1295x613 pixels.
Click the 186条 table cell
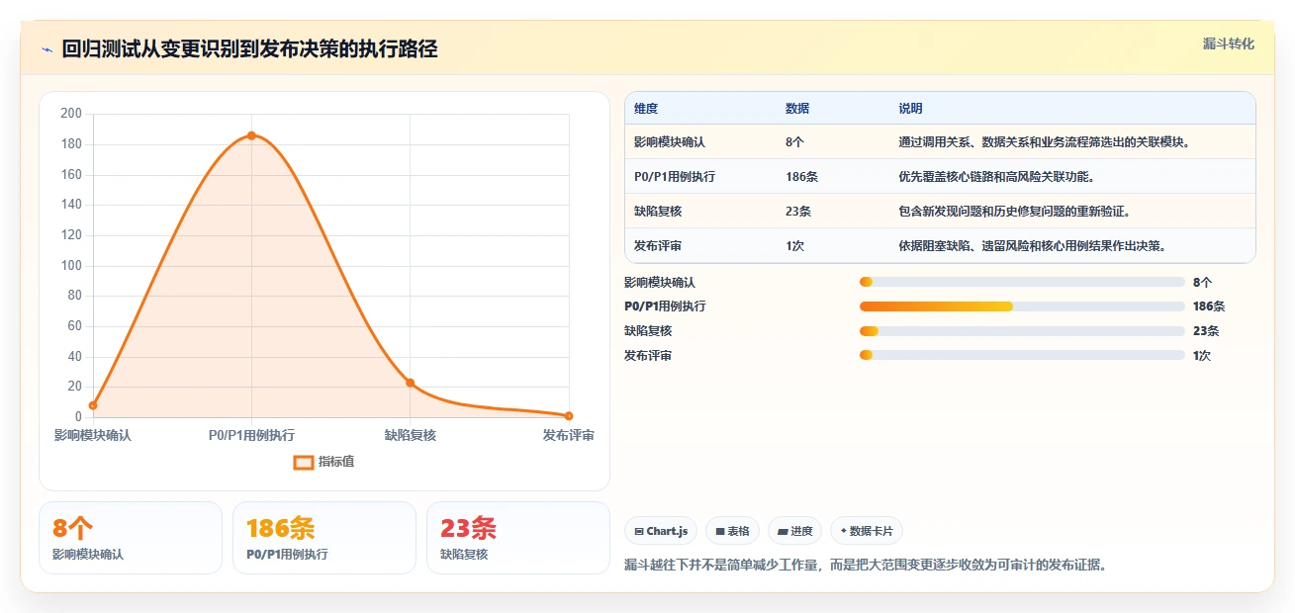click(x=801, y=177)
